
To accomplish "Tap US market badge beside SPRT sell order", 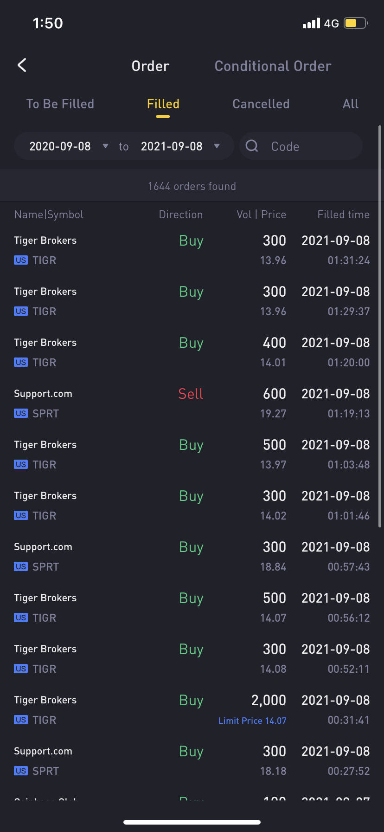I will point(21,413).
